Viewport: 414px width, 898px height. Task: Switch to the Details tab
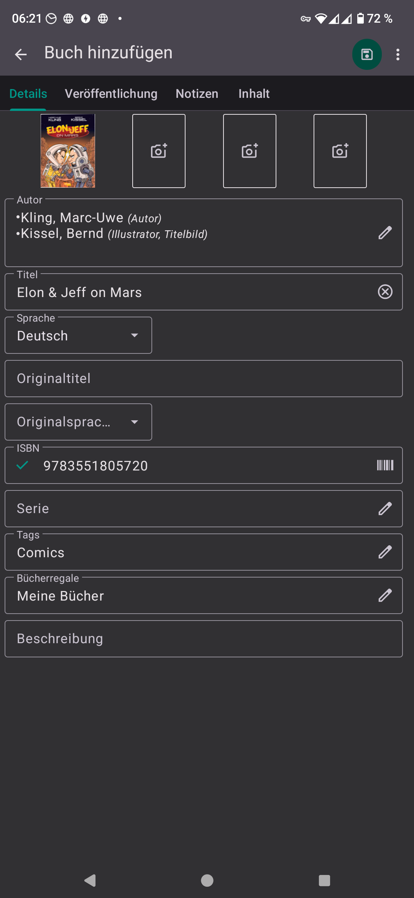[x=28, y=94]
